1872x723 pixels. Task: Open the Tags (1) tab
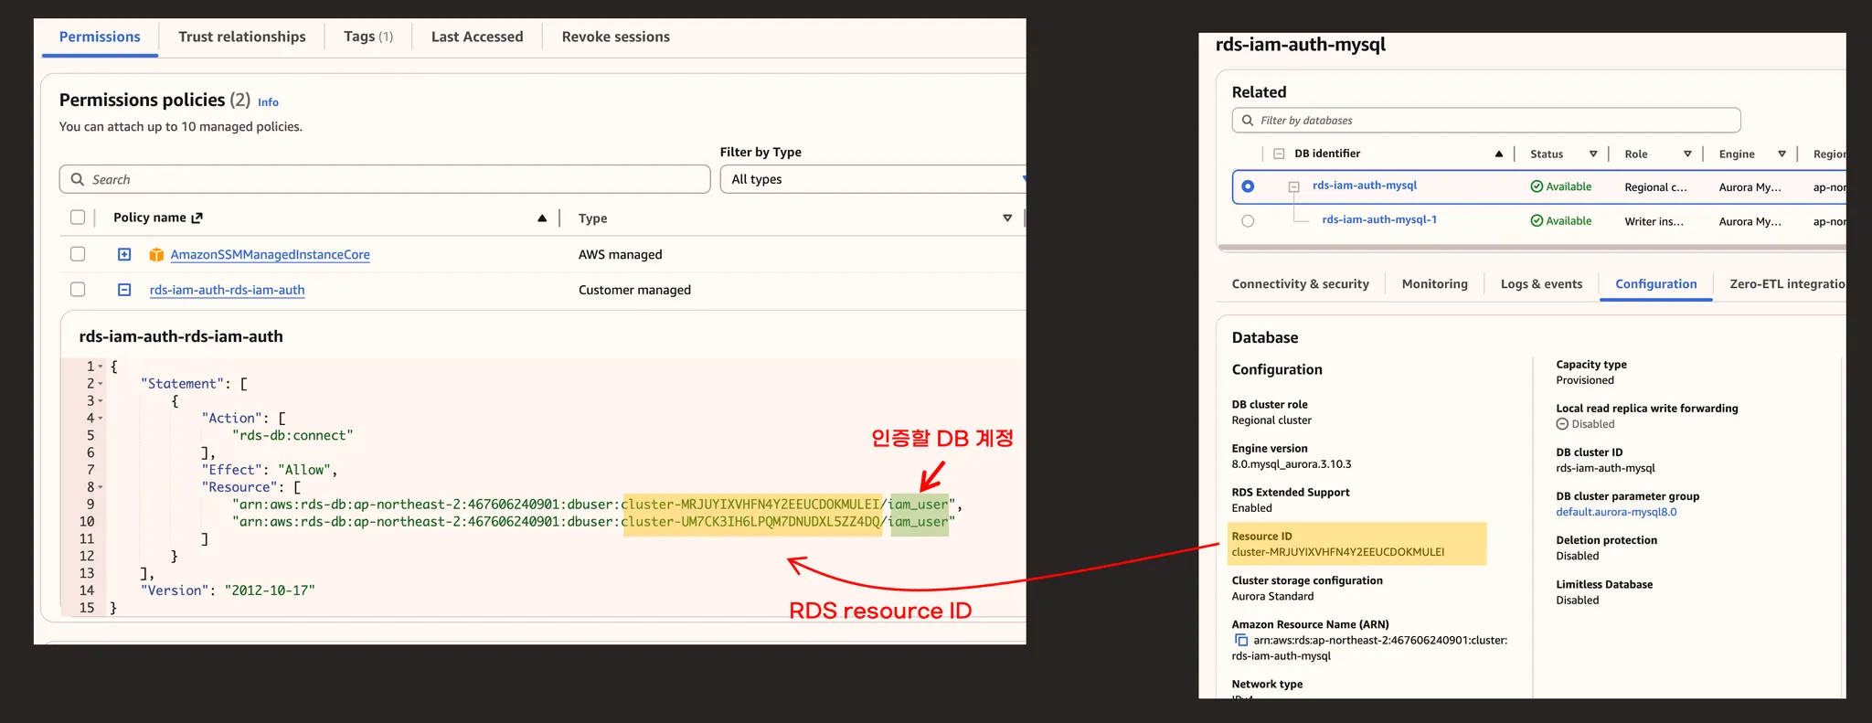tap(368, 37)
